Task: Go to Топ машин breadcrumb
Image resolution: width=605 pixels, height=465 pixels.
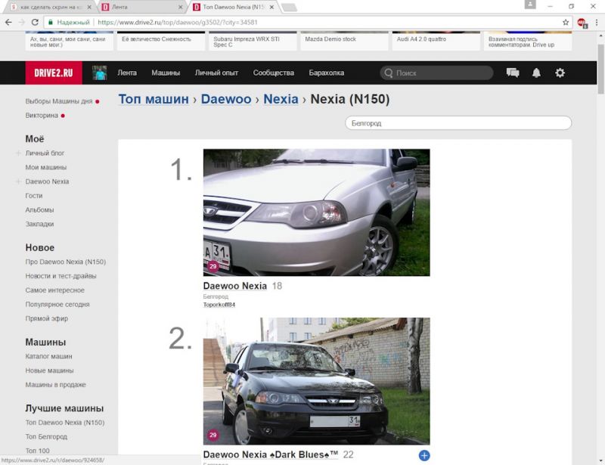Action: pos(154,99)
